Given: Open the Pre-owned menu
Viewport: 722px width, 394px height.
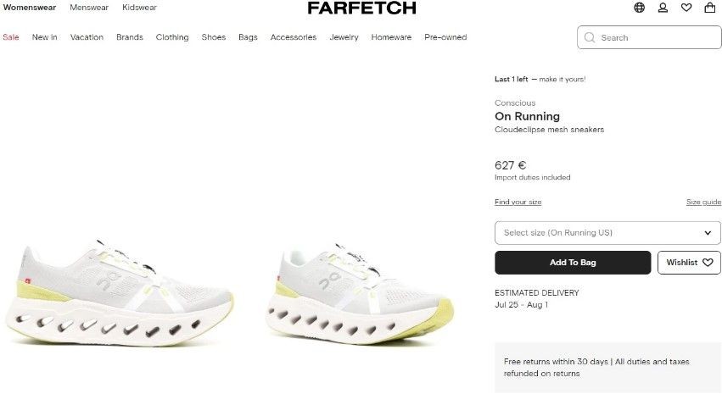Looking at the screenshot, I should [445, 37].
